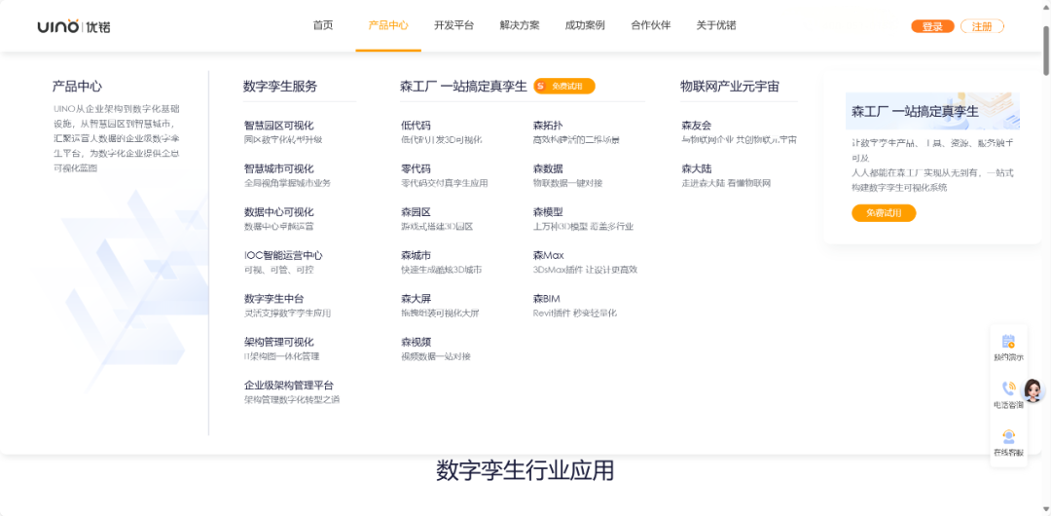Open the 森视频 product link
This screenshot has height=516, width=1051.
coord(416,342)
